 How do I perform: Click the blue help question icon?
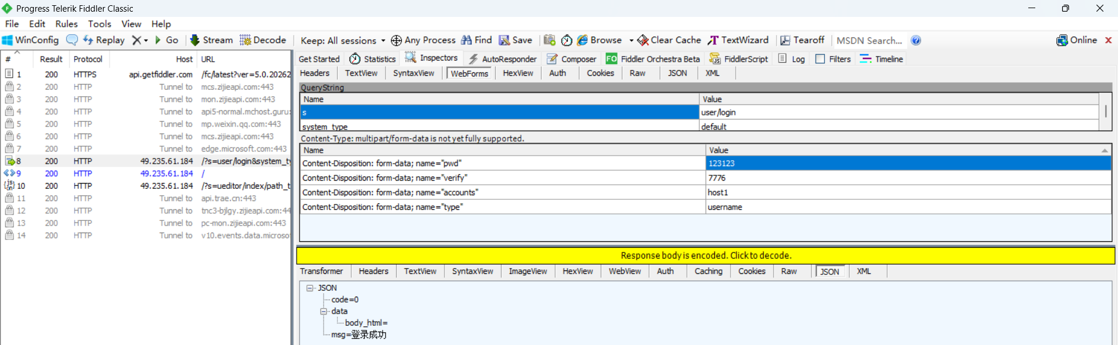click(x=916, y=40)
